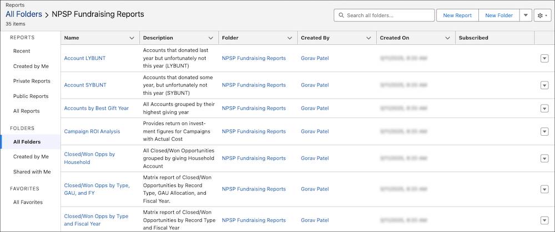Open row actions for Closed/Won Opps by Type and Fiscal Year
The width and height of the screenshot is (555, 232).
pos(544,220)
